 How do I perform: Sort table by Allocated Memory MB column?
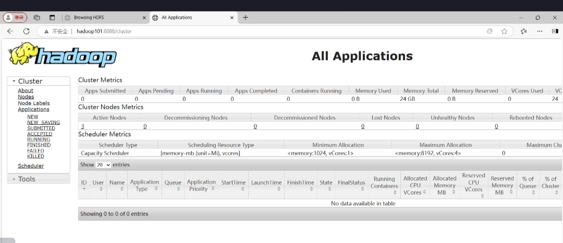click(x=445, y=185)
